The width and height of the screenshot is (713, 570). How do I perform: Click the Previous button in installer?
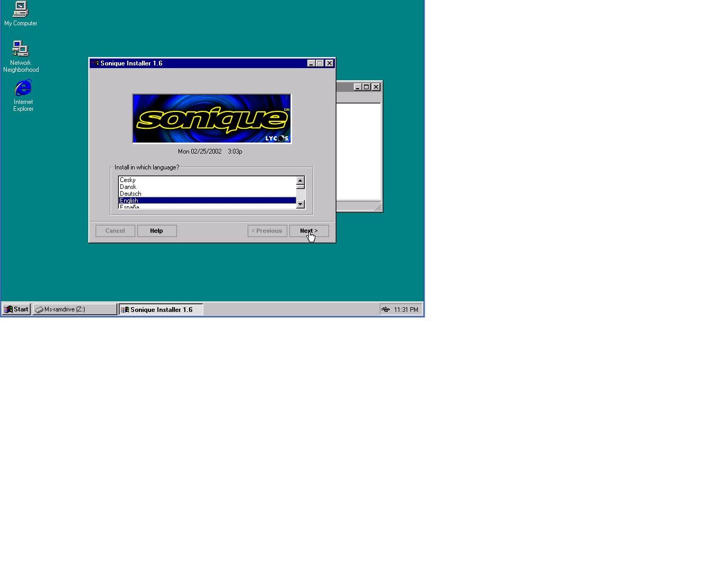[267, 231]
